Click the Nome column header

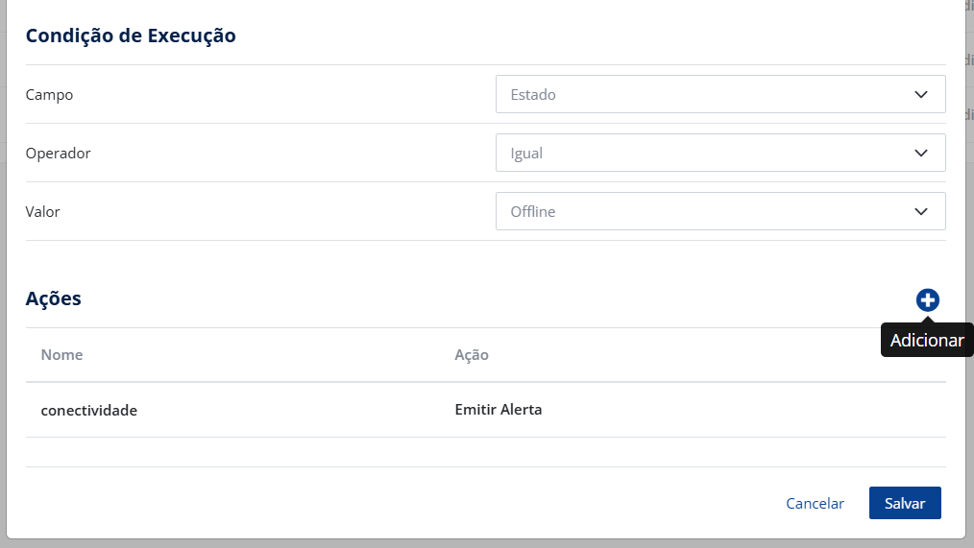click(x=61, y=355)
